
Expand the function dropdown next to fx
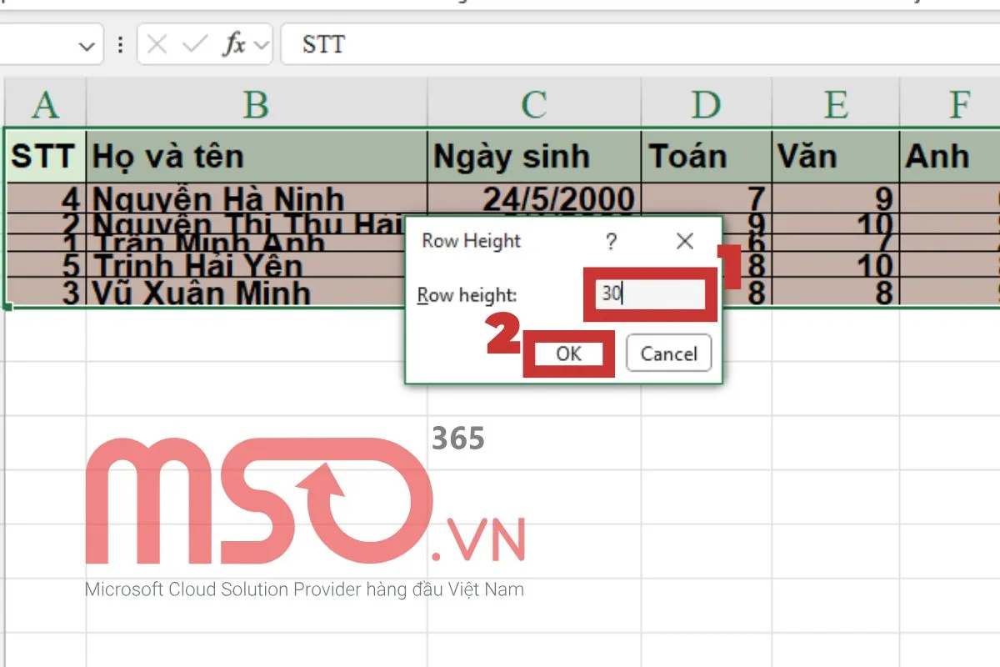click(262, 47)
